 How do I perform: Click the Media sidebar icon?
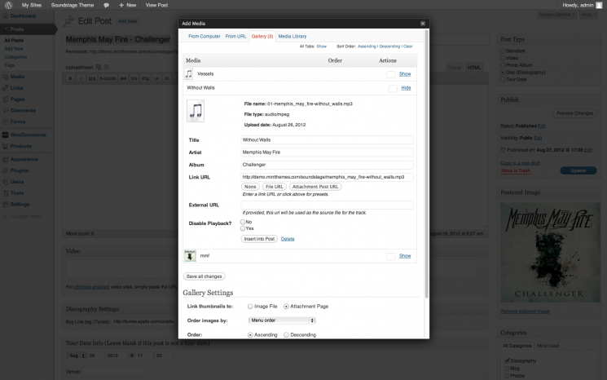tap(6, 77)
